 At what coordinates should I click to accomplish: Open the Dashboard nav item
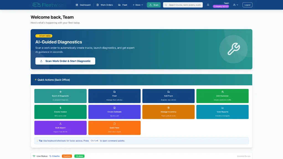click(83, 5)
